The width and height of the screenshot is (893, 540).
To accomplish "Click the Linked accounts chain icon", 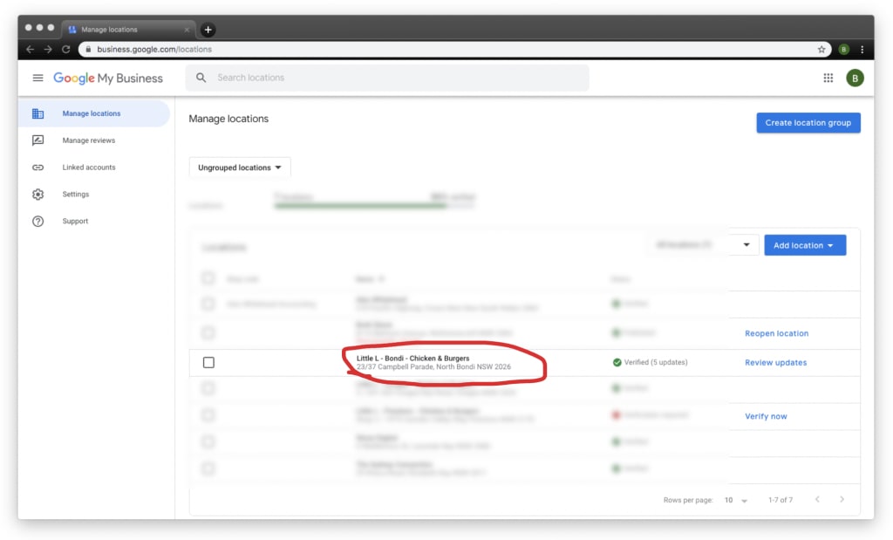I will pyautogui.click(x=37, y=167).
